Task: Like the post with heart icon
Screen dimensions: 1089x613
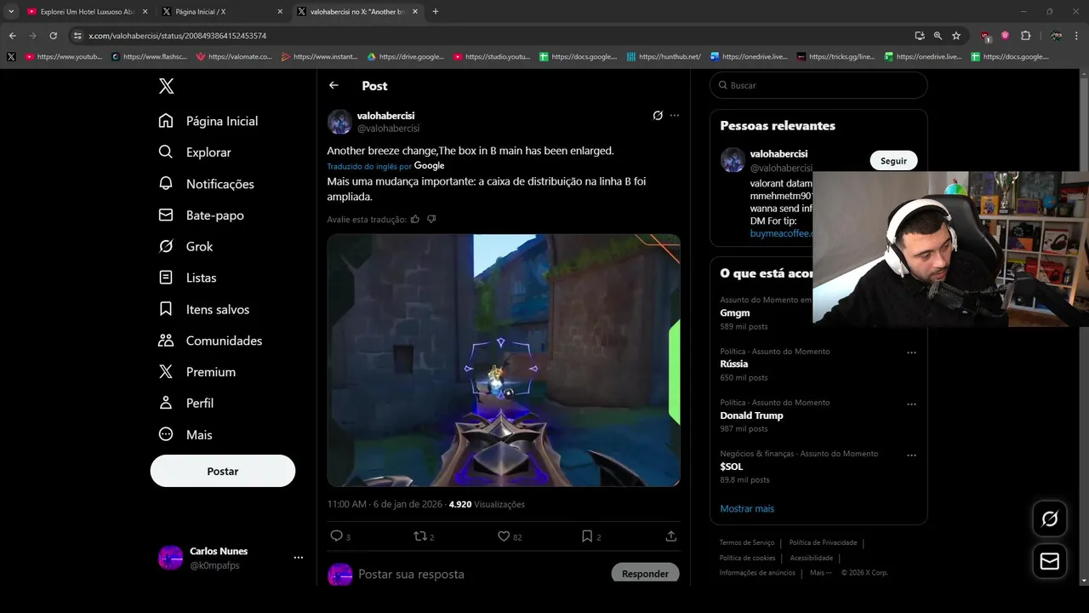Action: [x=504, y=536]
